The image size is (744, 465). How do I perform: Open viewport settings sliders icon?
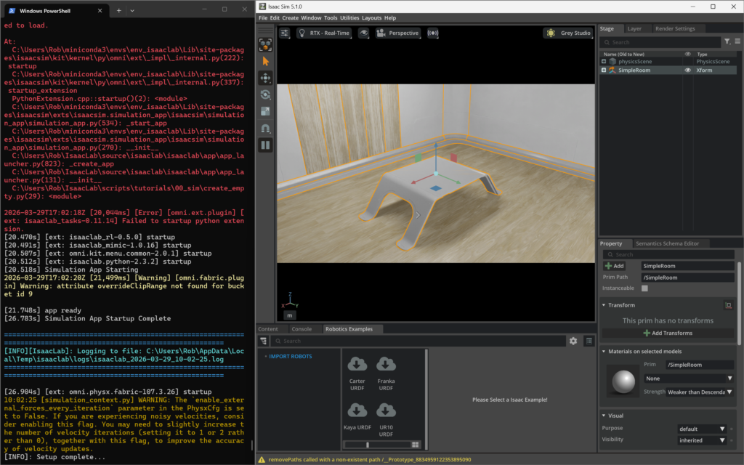[285, 33]
